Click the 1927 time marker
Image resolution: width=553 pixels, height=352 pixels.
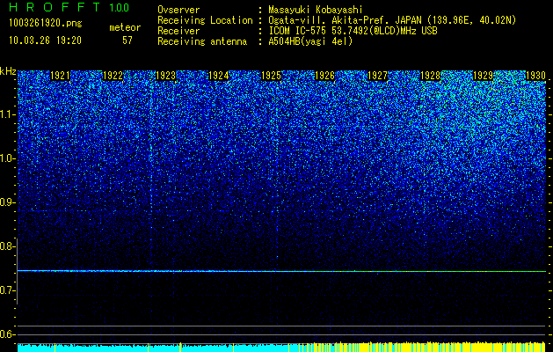(x=377, y=75)
